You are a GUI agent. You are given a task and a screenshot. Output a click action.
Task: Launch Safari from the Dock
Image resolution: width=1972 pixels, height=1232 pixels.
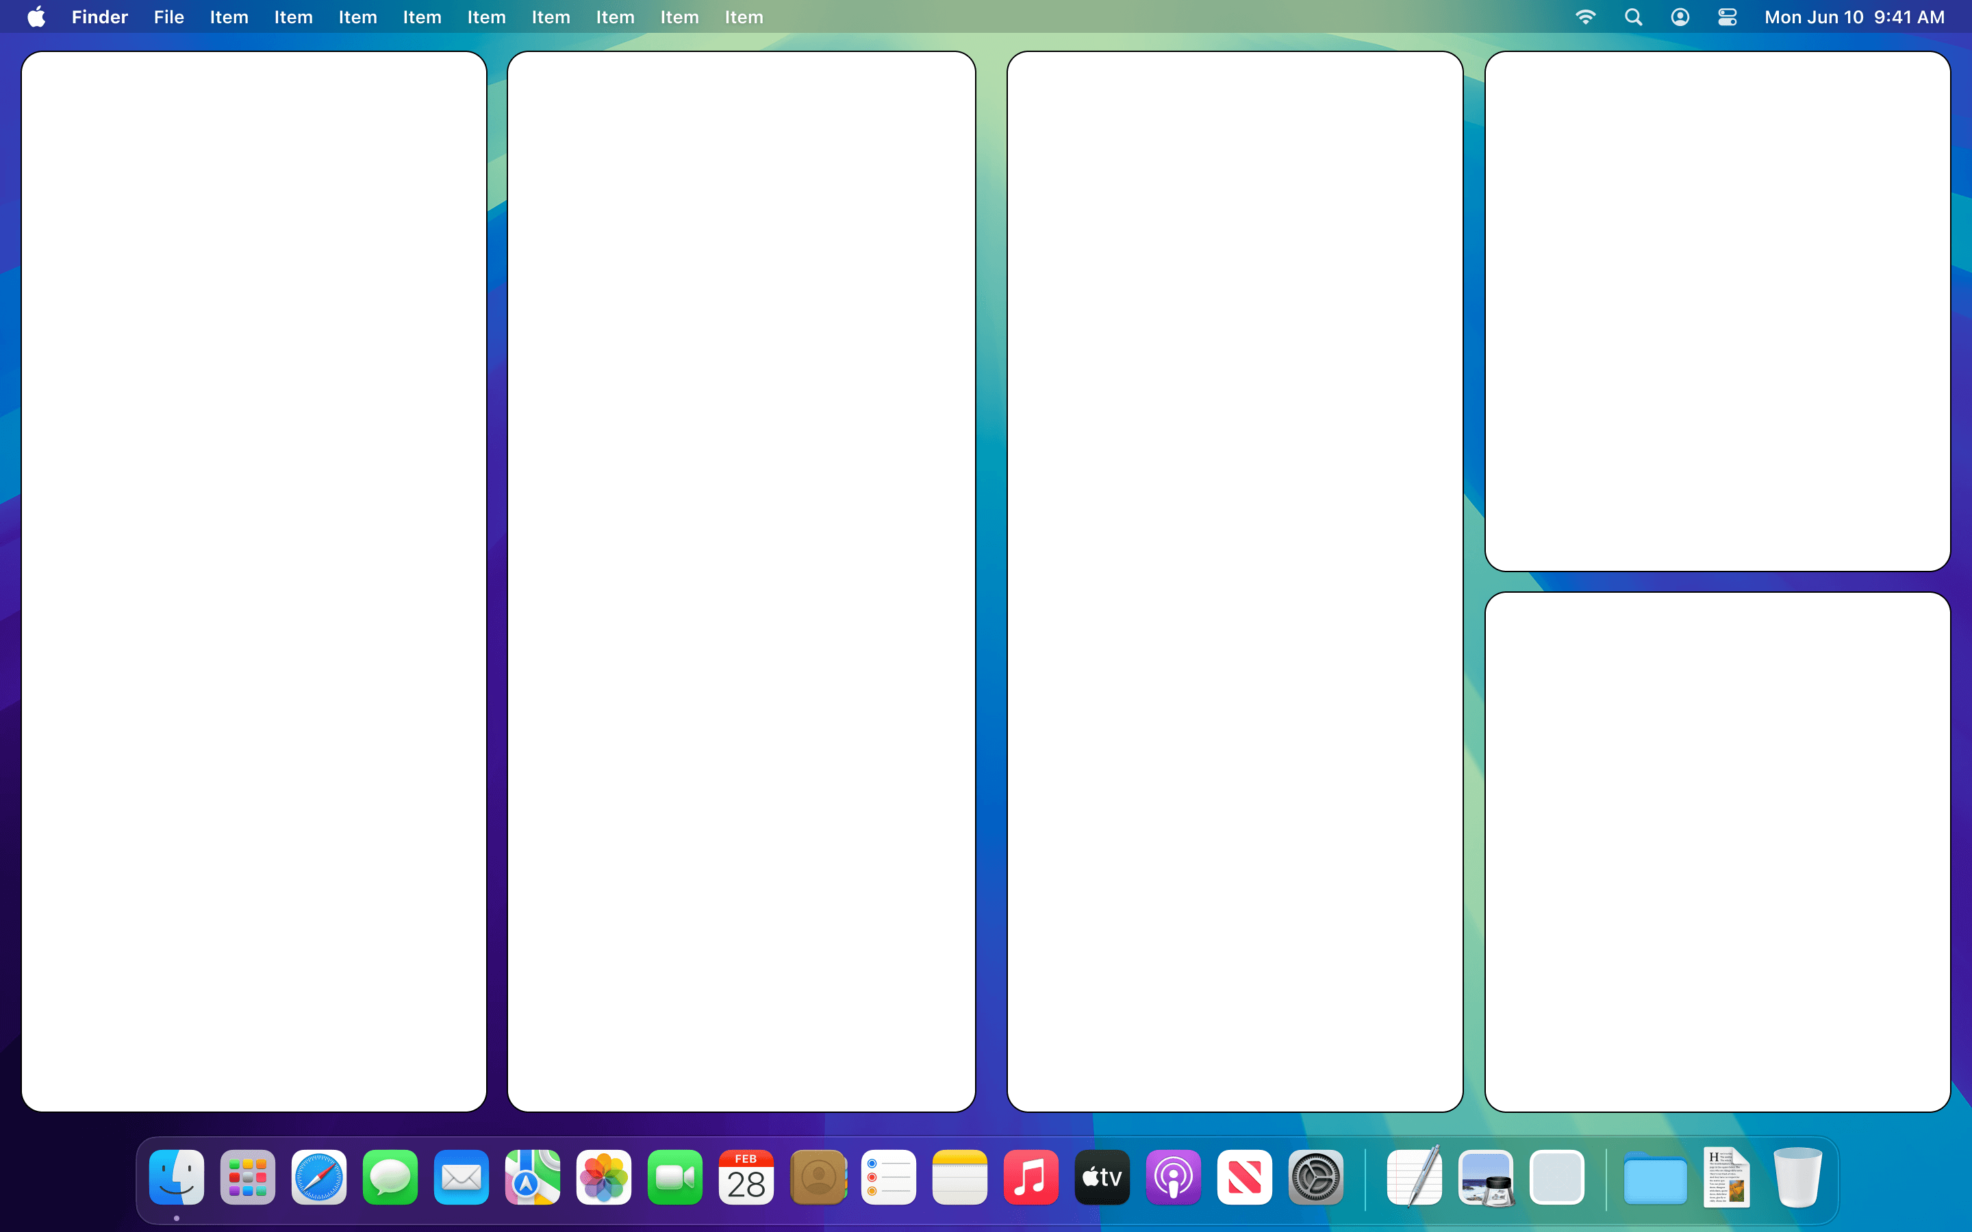[318, 1177]
